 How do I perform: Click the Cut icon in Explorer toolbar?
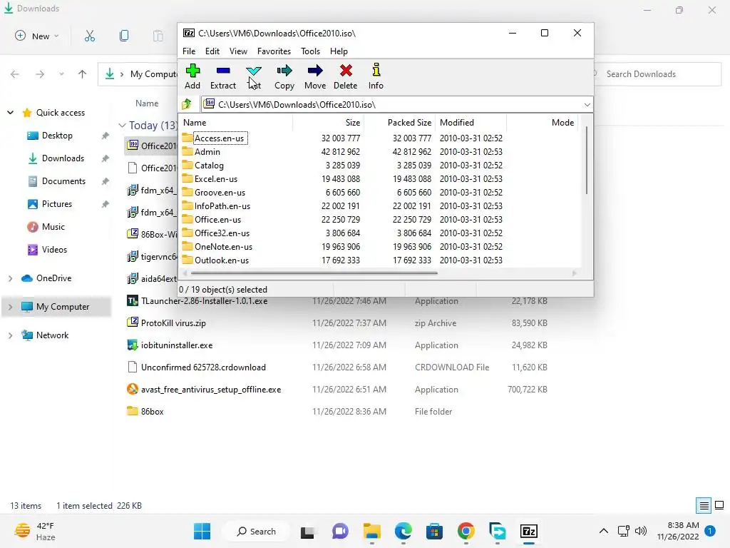89,36
